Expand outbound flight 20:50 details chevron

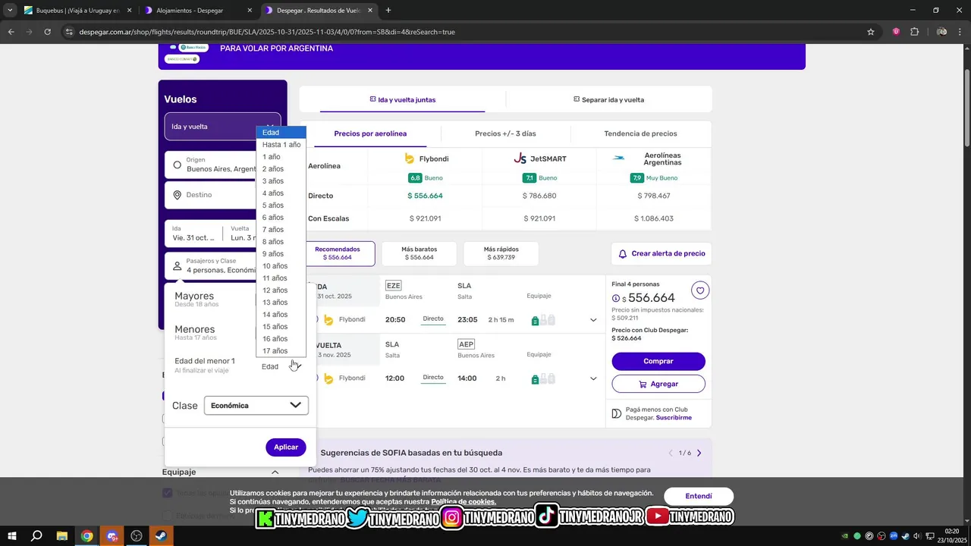point(593,320)
